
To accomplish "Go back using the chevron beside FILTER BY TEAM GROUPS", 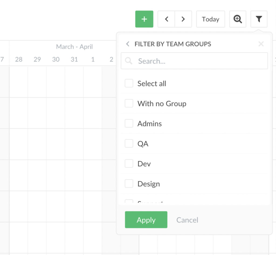I will pyautogui.click(x=127, y=44).
